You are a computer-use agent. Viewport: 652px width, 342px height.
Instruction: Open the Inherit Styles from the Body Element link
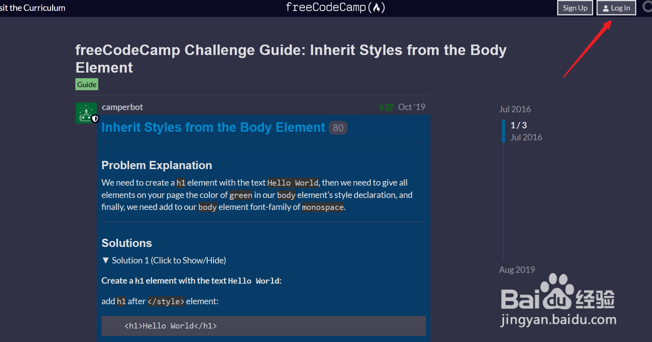tap(213, 128)
